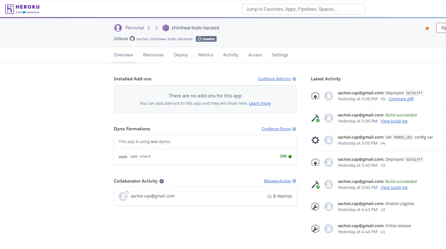The width and height of the screenshot is (446, 249).
Task: Click the build hammer icon for 5:06 PM
Action: click(315, 118)
